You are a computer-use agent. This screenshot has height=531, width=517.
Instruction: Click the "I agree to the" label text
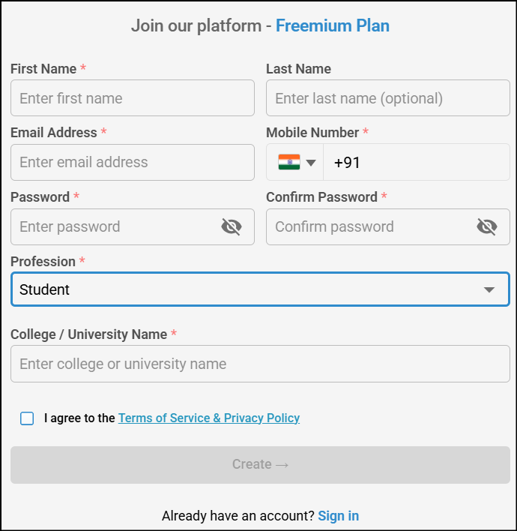[79, 418]
